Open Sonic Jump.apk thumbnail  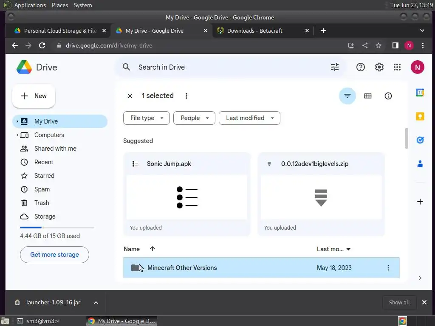tap(187, 197)
